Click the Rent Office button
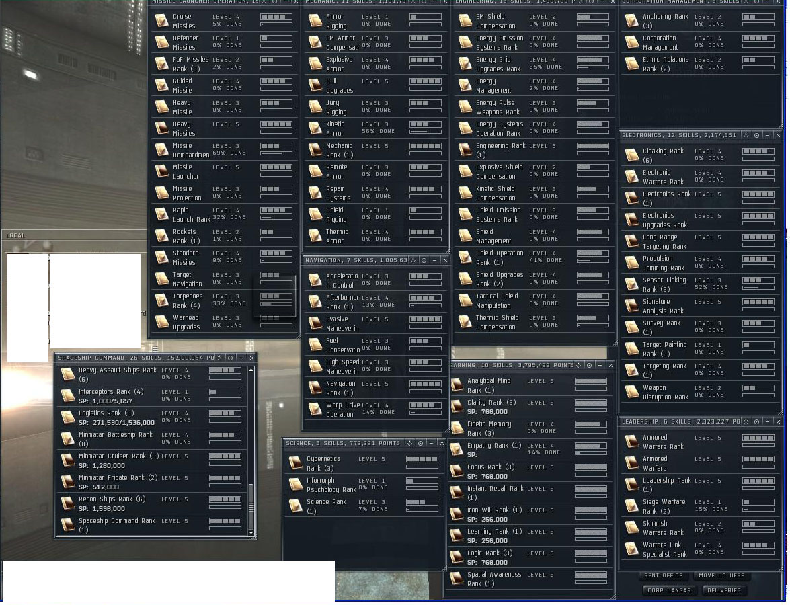This screenshot has height=605, width=790. 663,576
